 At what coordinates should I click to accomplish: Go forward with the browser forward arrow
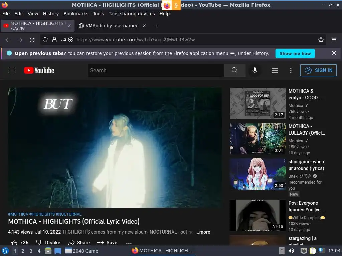(20, 40)
